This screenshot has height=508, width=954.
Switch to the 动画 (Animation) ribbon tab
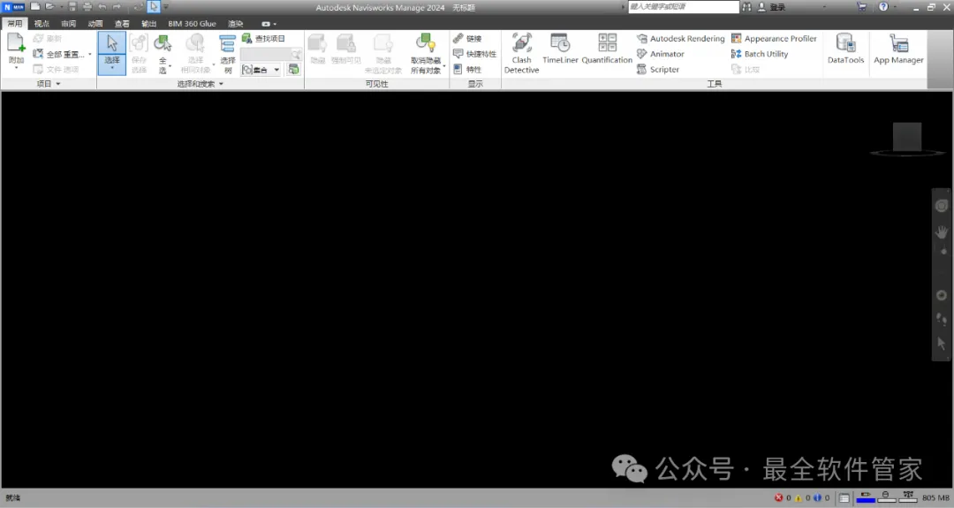[x=95, y=24]
